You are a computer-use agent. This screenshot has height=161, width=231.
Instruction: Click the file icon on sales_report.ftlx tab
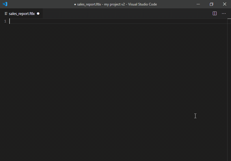(x=6, y=14)
